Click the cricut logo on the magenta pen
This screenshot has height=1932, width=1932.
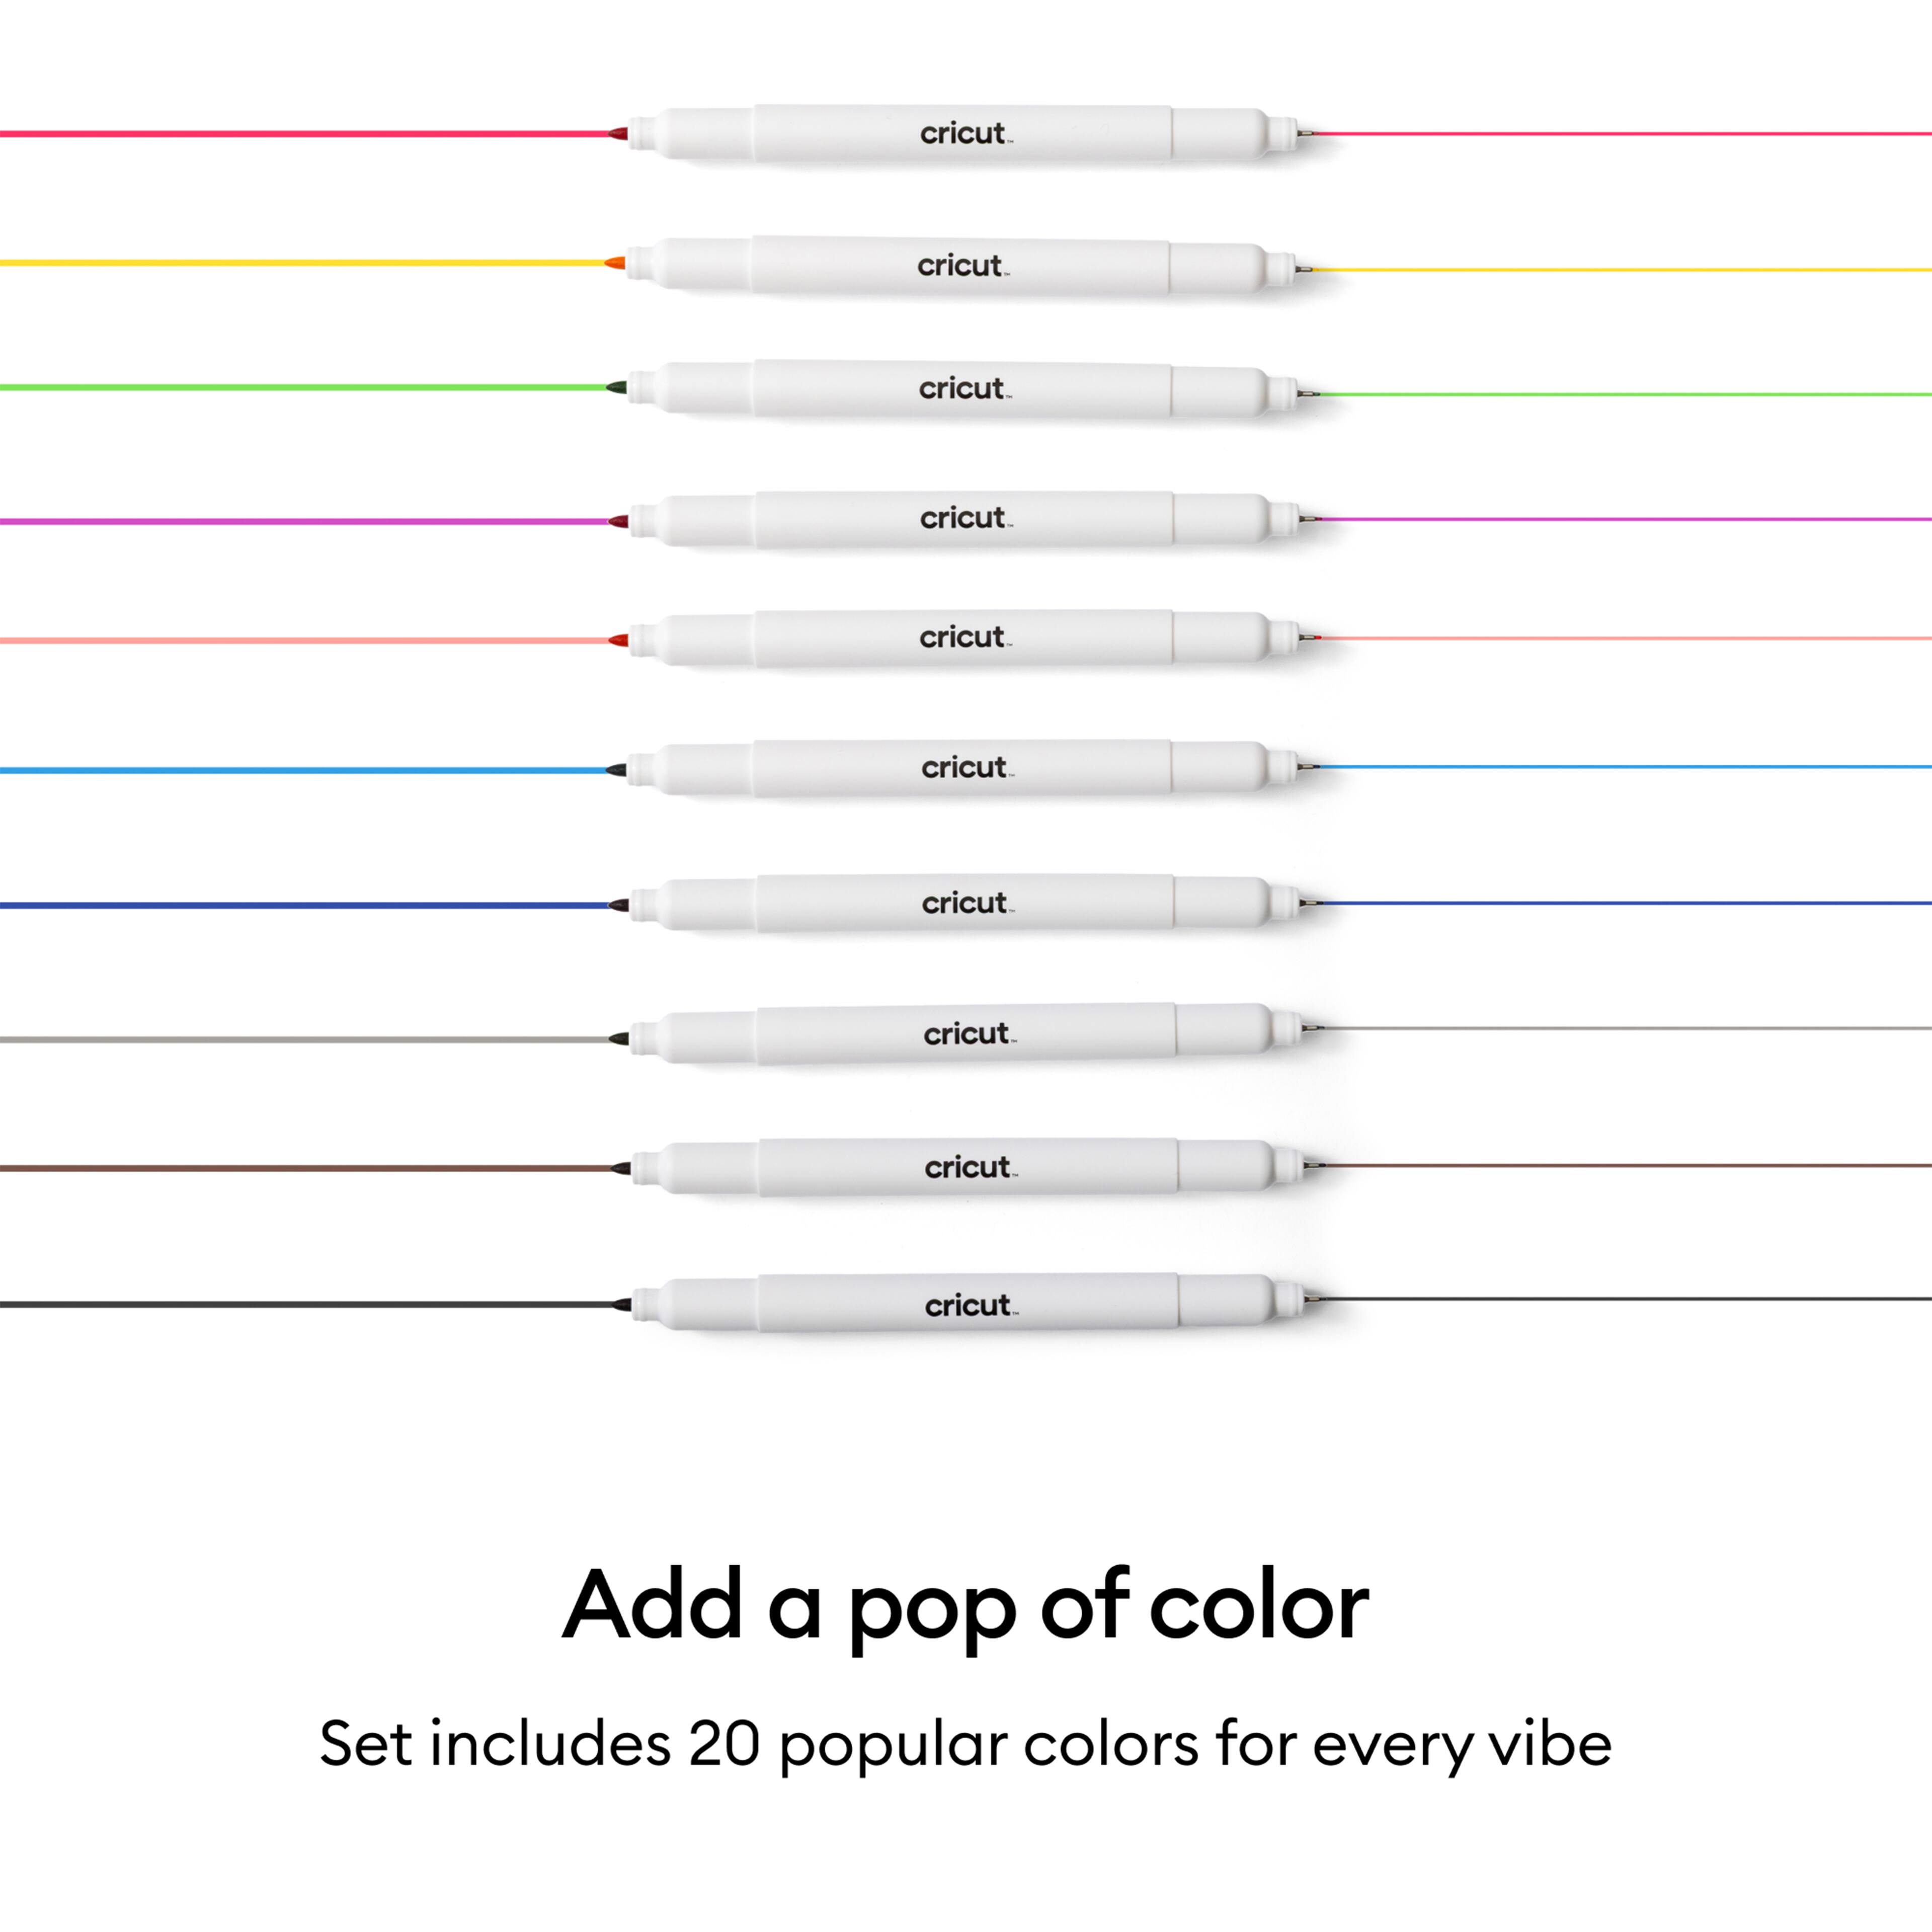point(965,518)
